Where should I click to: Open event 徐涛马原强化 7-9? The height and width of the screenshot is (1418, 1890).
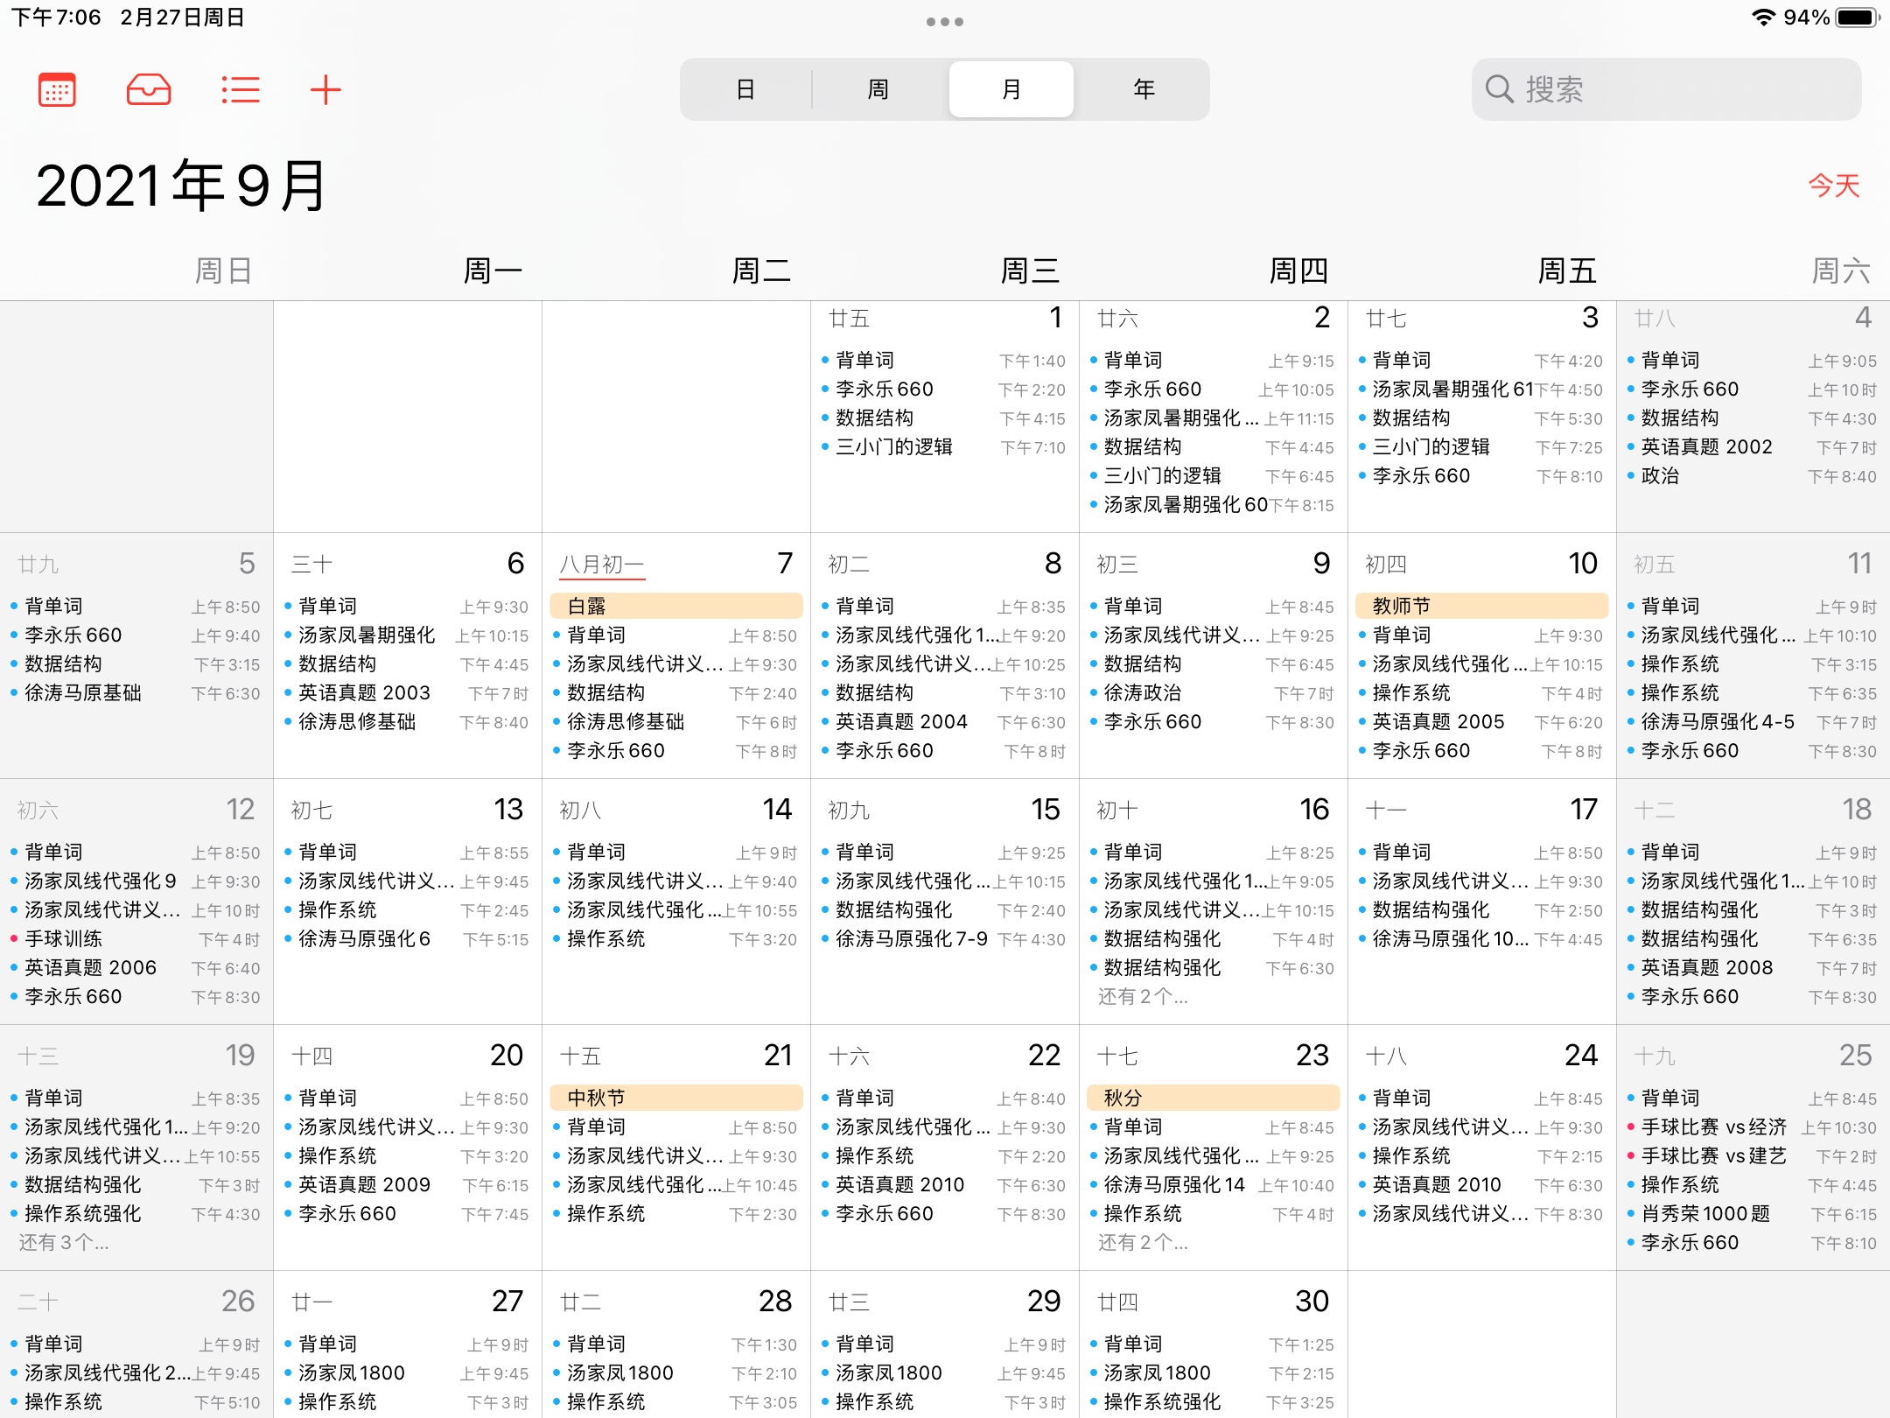click(945, 939)
